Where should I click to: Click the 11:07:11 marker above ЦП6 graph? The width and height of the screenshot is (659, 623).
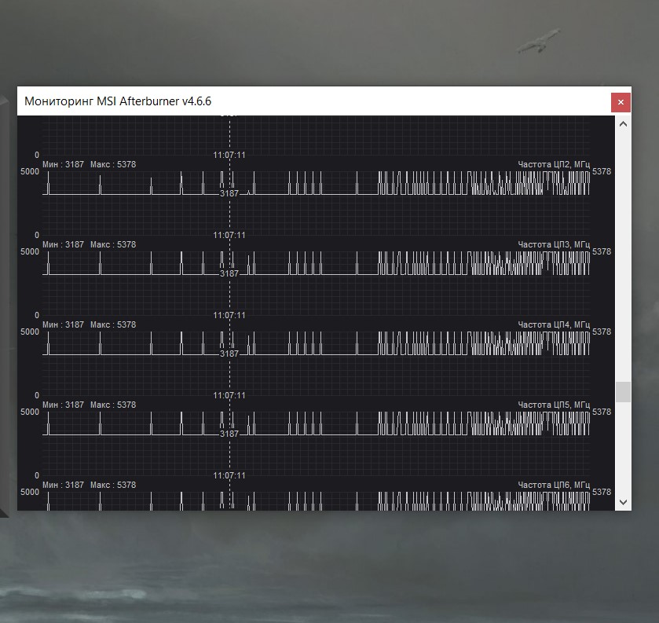[x=229, y=475]
